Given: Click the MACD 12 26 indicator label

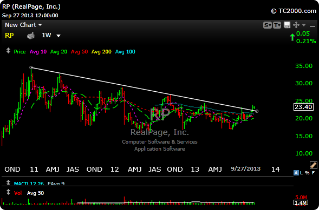Looking at the screenshot, I should click(x=29, y=184).
